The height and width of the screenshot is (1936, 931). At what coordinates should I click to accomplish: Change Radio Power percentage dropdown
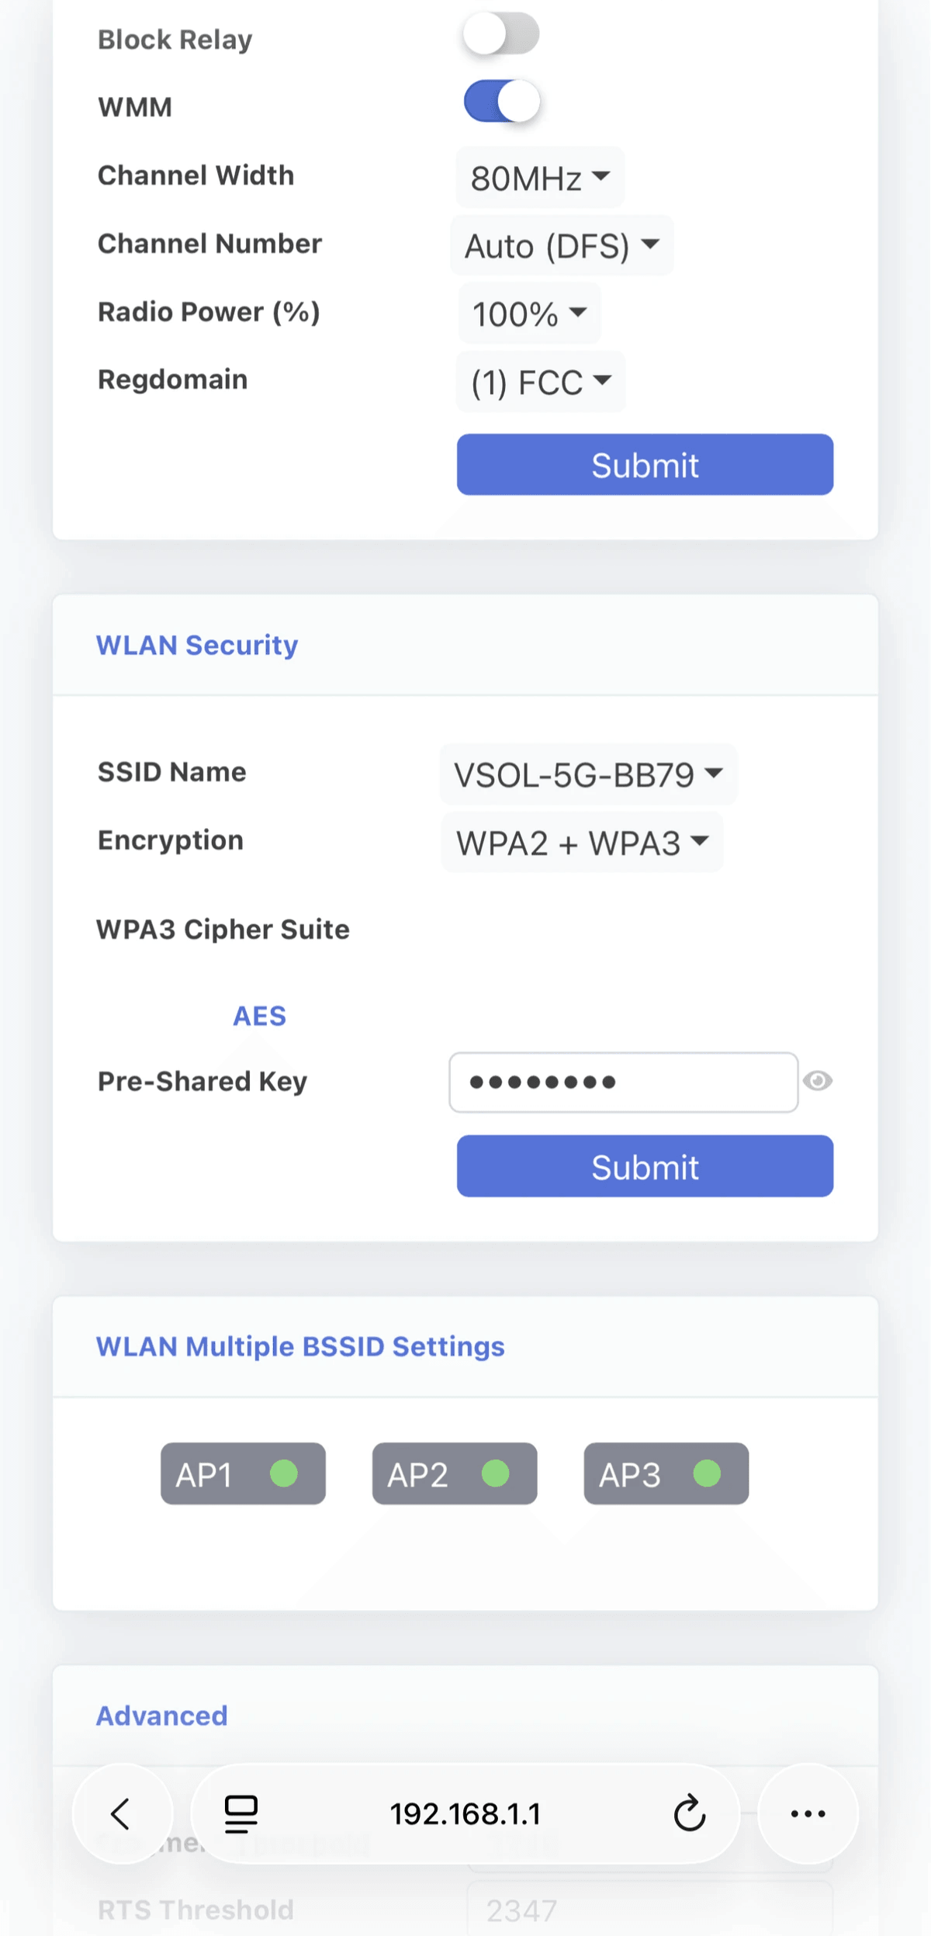point(529,313)
